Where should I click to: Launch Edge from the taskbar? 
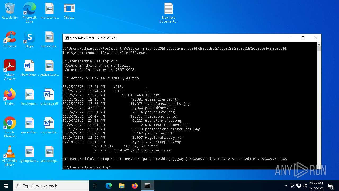click(x=109, y=186)
